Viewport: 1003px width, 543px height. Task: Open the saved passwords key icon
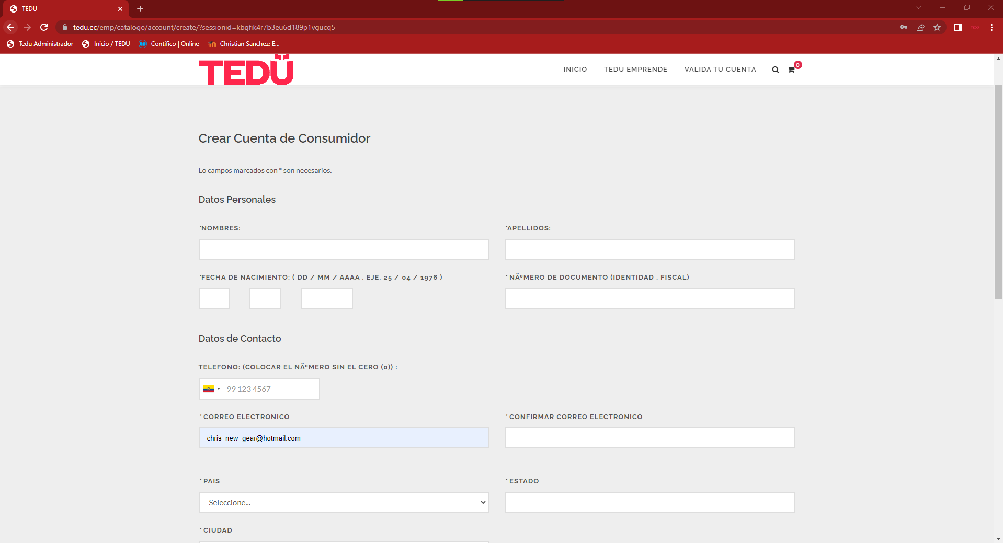click(x=904, y=27)
